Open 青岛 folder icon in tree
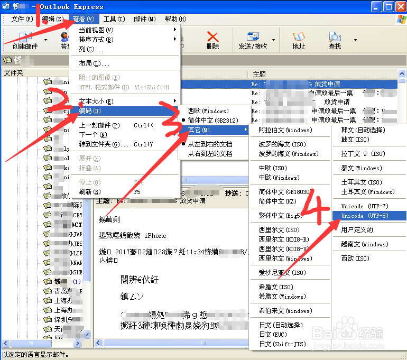This screenshot has height=360, width=407. [48, 291]
